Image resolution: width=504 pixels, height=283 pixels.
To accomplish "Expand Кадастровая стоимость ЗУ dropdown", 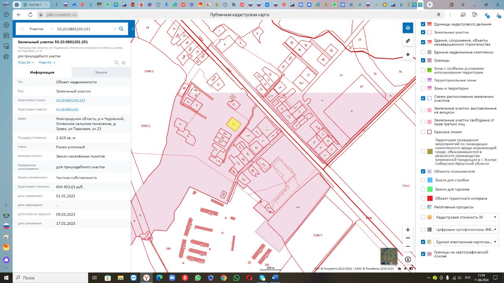I will point(466,217).
